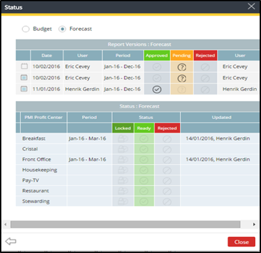Image resolution: width=261 pixels, height=253 pixels.
Task: Click the Ready checkmark for Housekeeping
Action: click(144, 170)
